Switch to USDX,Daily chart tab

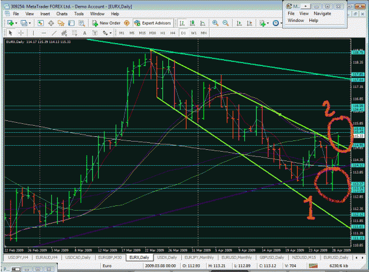pos(167,257)
